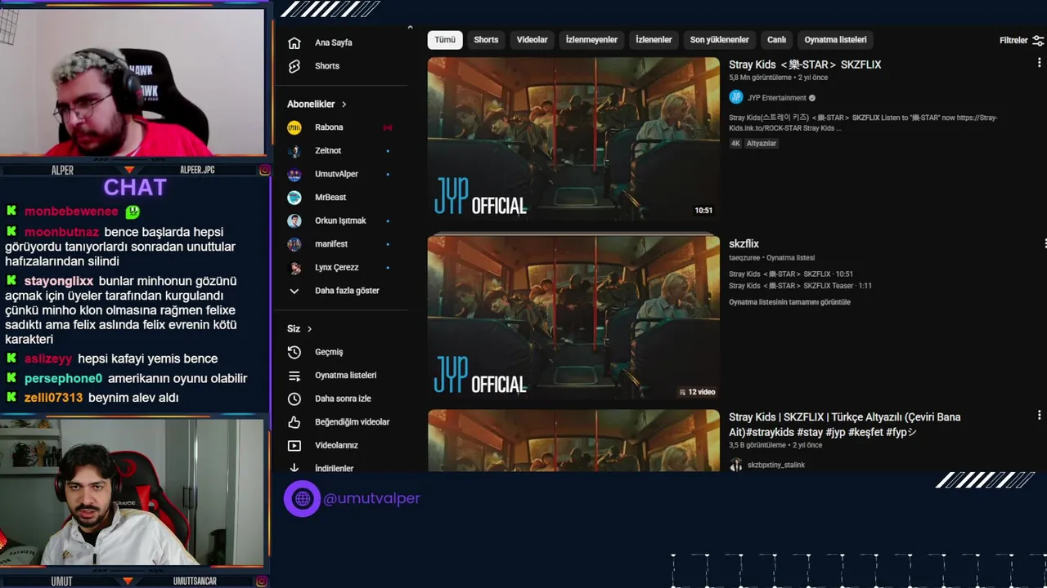Click taeqzuree playlist owner name
The height and width of the screenshot is (588, 1047).
(x=744, y=258)
